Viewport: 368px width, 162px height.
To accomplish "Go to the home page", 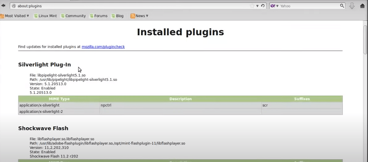I will [363, 6].
